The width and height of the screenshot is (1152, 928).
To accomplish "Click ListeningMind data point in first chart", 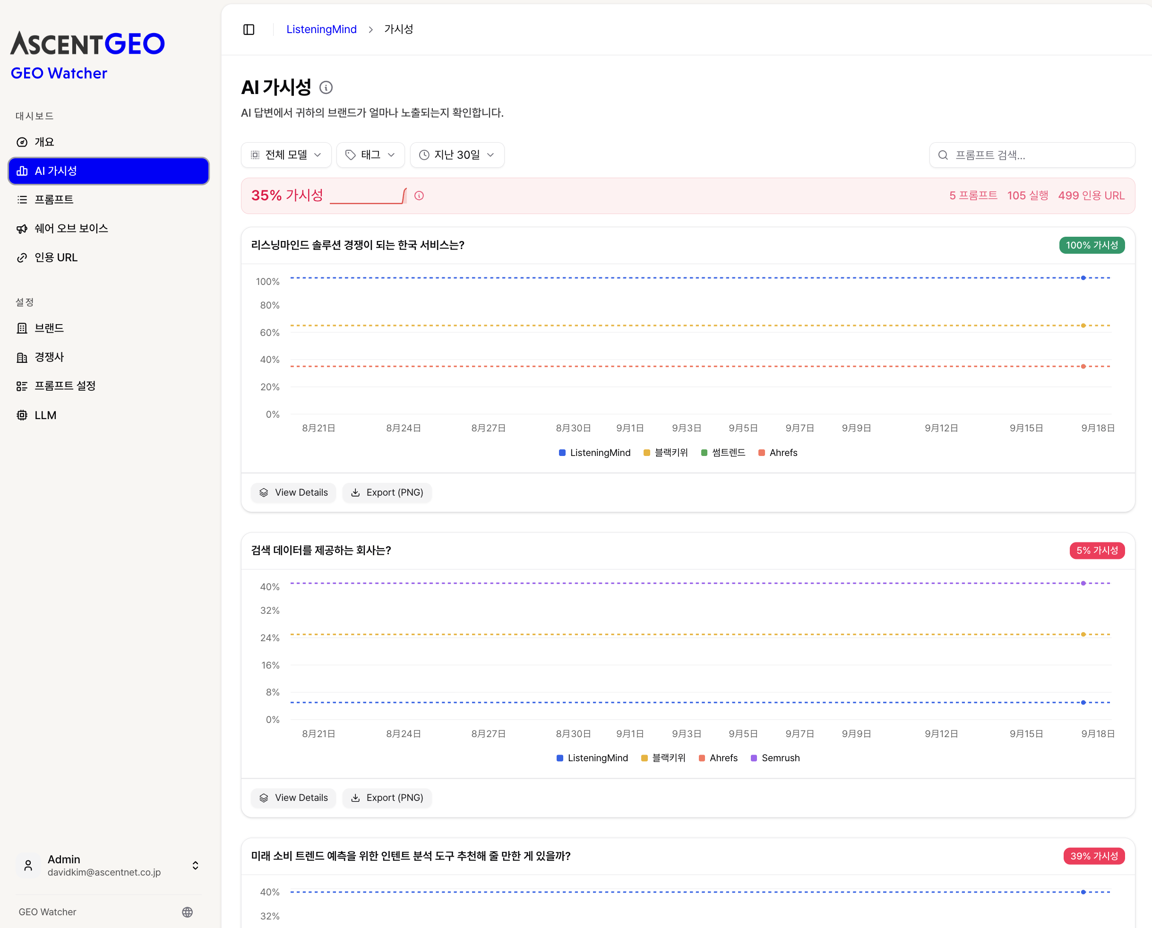I will click(1083, 278).
